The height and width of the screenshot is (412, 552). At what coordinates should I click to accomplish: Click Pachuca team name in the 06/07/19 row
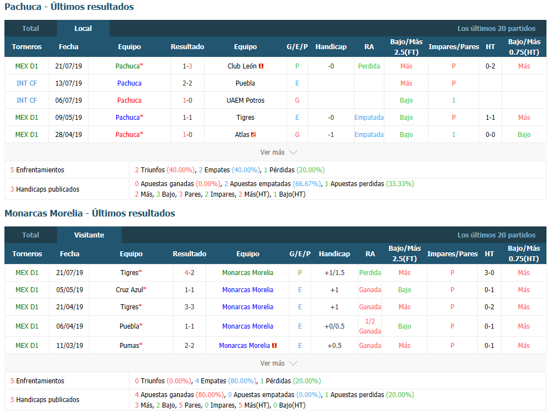point(129,100)
